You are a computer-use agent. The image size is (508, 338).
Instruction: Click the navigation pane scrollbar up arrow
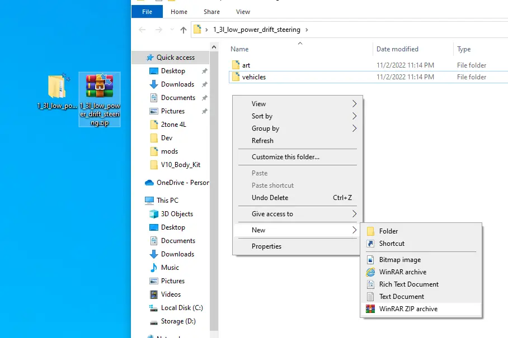click(x=214, y=47)
